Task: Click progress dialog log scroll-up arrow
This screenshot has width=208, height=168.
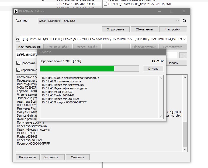Action: coord(161,78)
